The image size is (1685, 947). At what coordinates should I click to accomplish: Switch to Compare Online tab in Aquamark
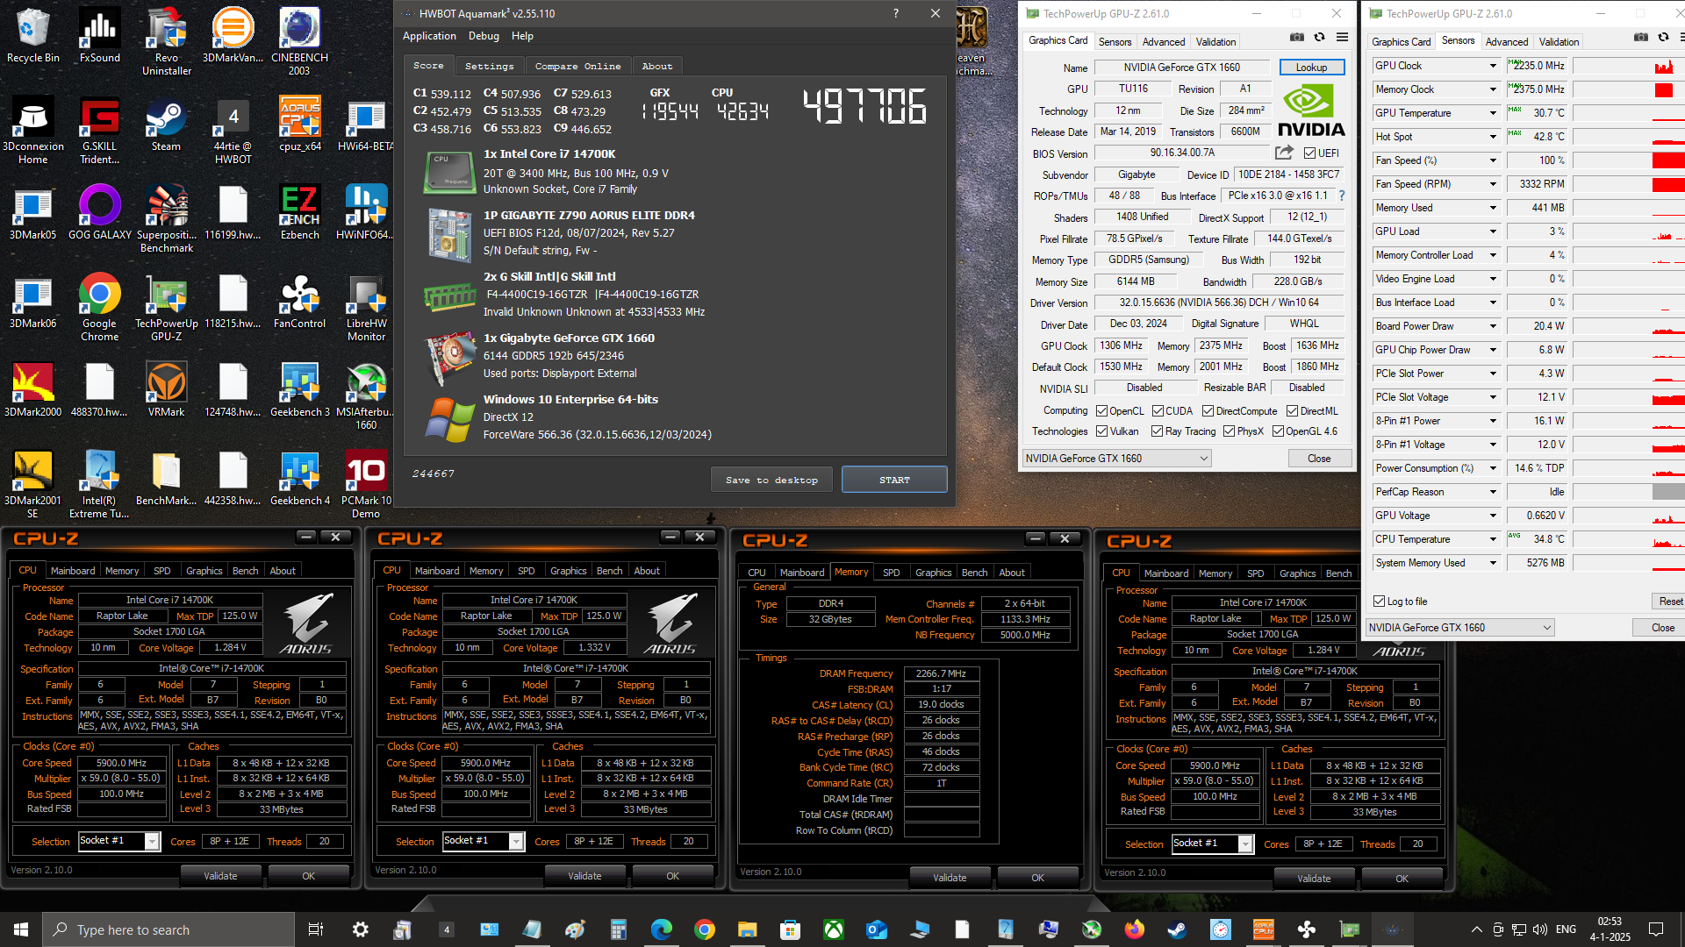click(577, 66)
